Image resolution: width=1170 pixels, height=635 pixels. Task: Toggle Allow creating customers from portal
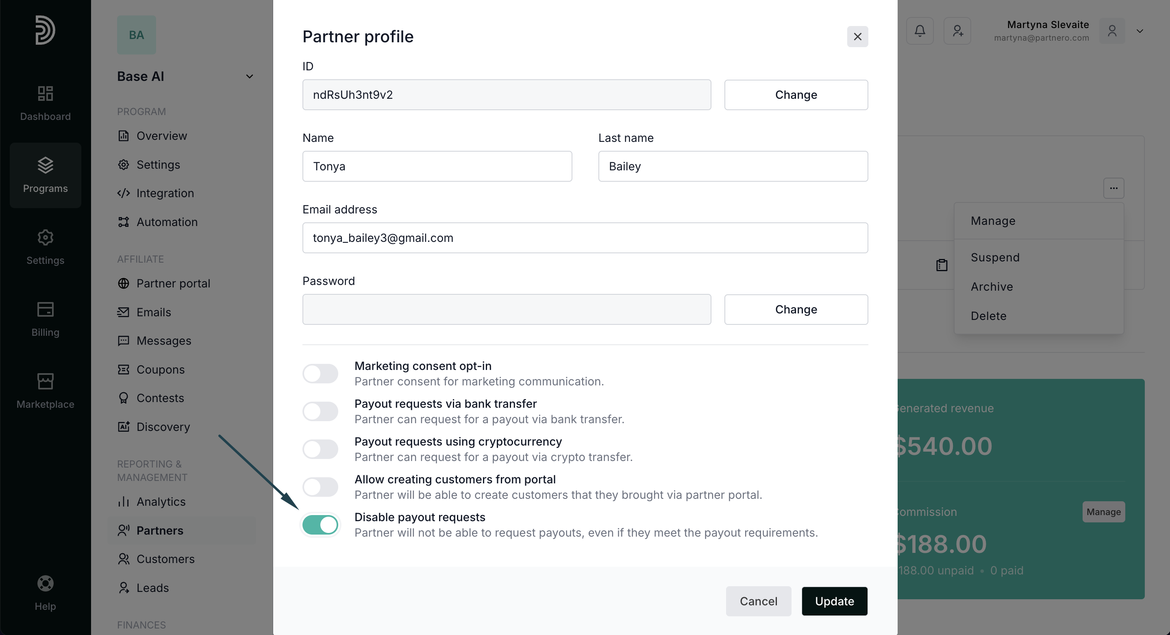point(320,487)
